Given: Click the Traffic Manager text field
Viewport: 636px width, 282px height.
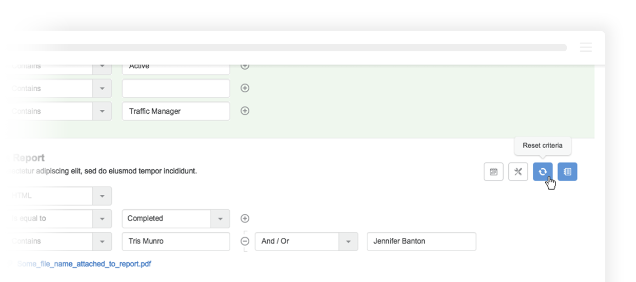Looking at the screenshot, I should tap(176, 111).
